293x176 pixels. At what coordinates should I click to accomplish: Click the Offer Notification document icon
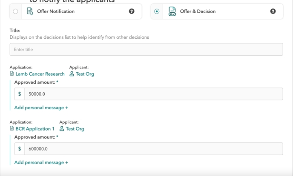coord(30,11)
